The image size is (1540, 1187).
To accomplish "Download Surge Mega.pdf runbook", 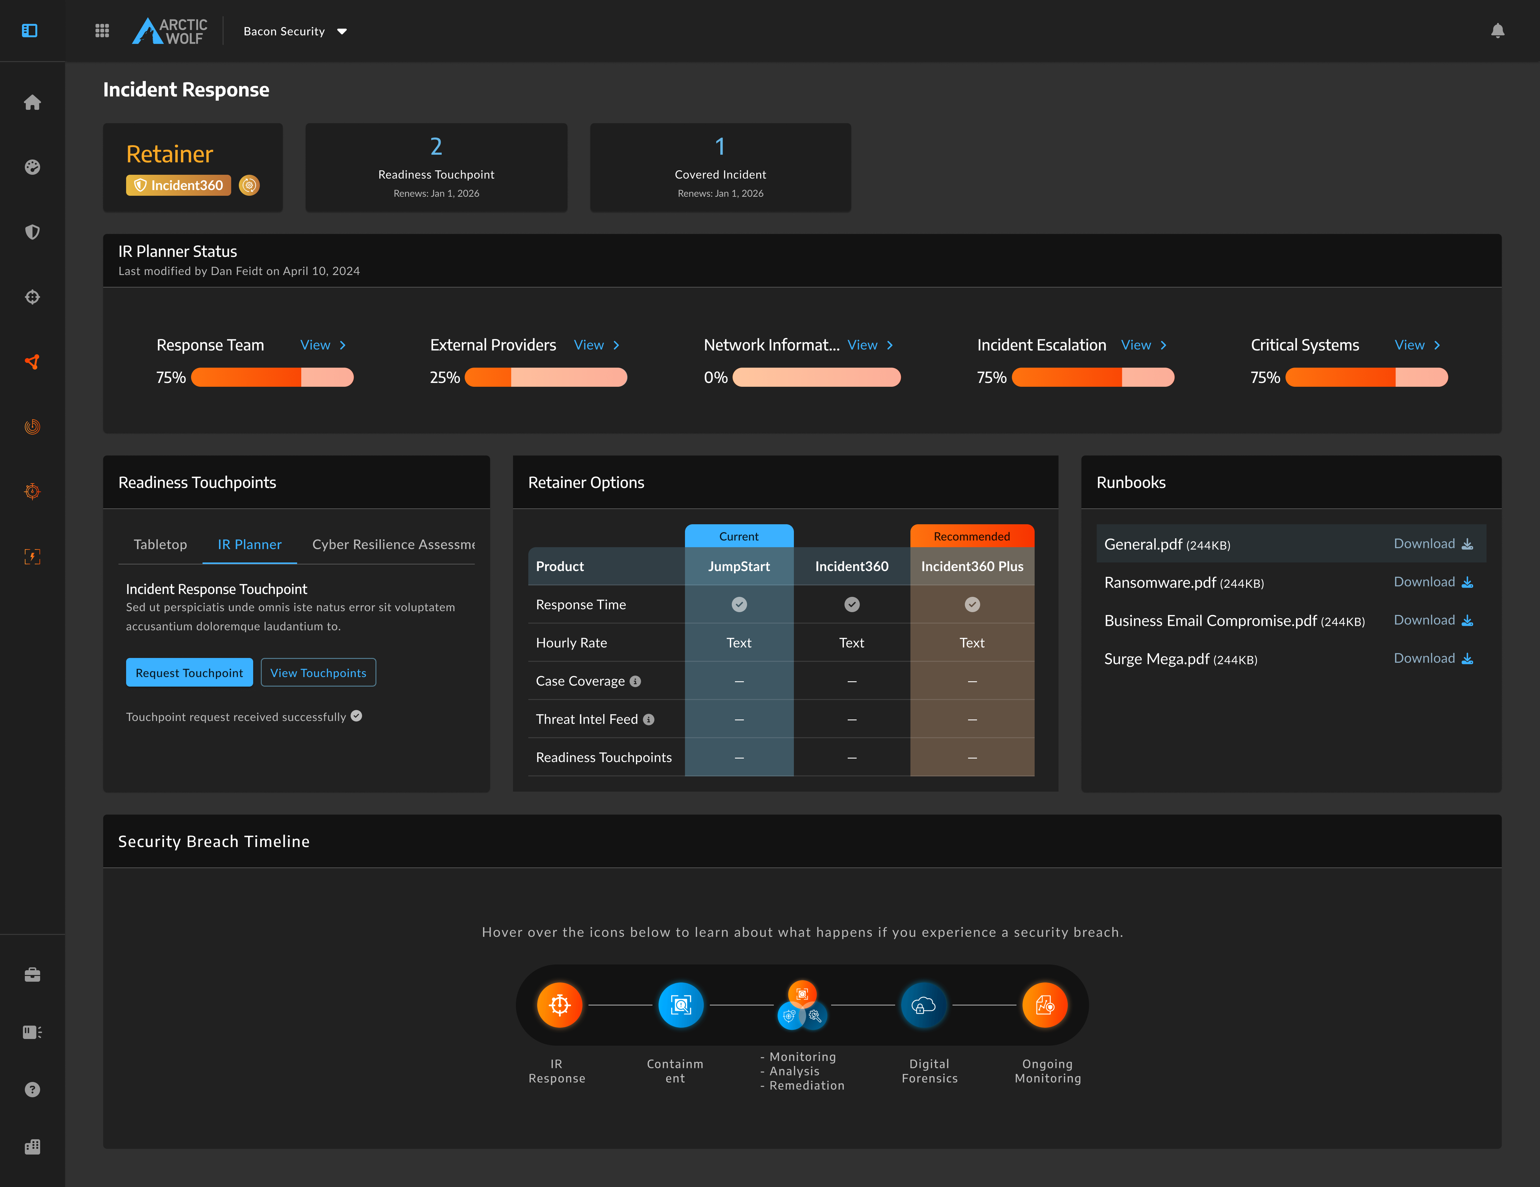I will pyautogui.click(x=1434, y=658).
